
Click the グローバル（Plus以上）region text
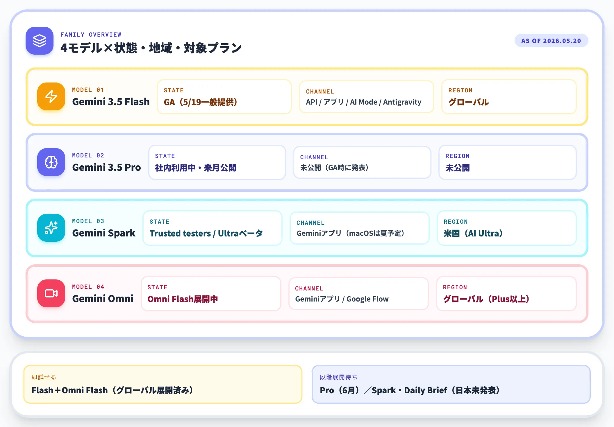486,299
